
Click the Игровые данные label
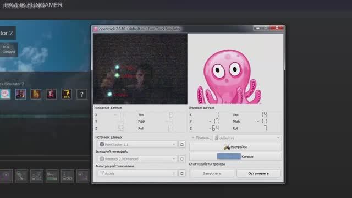click(202, 108)
